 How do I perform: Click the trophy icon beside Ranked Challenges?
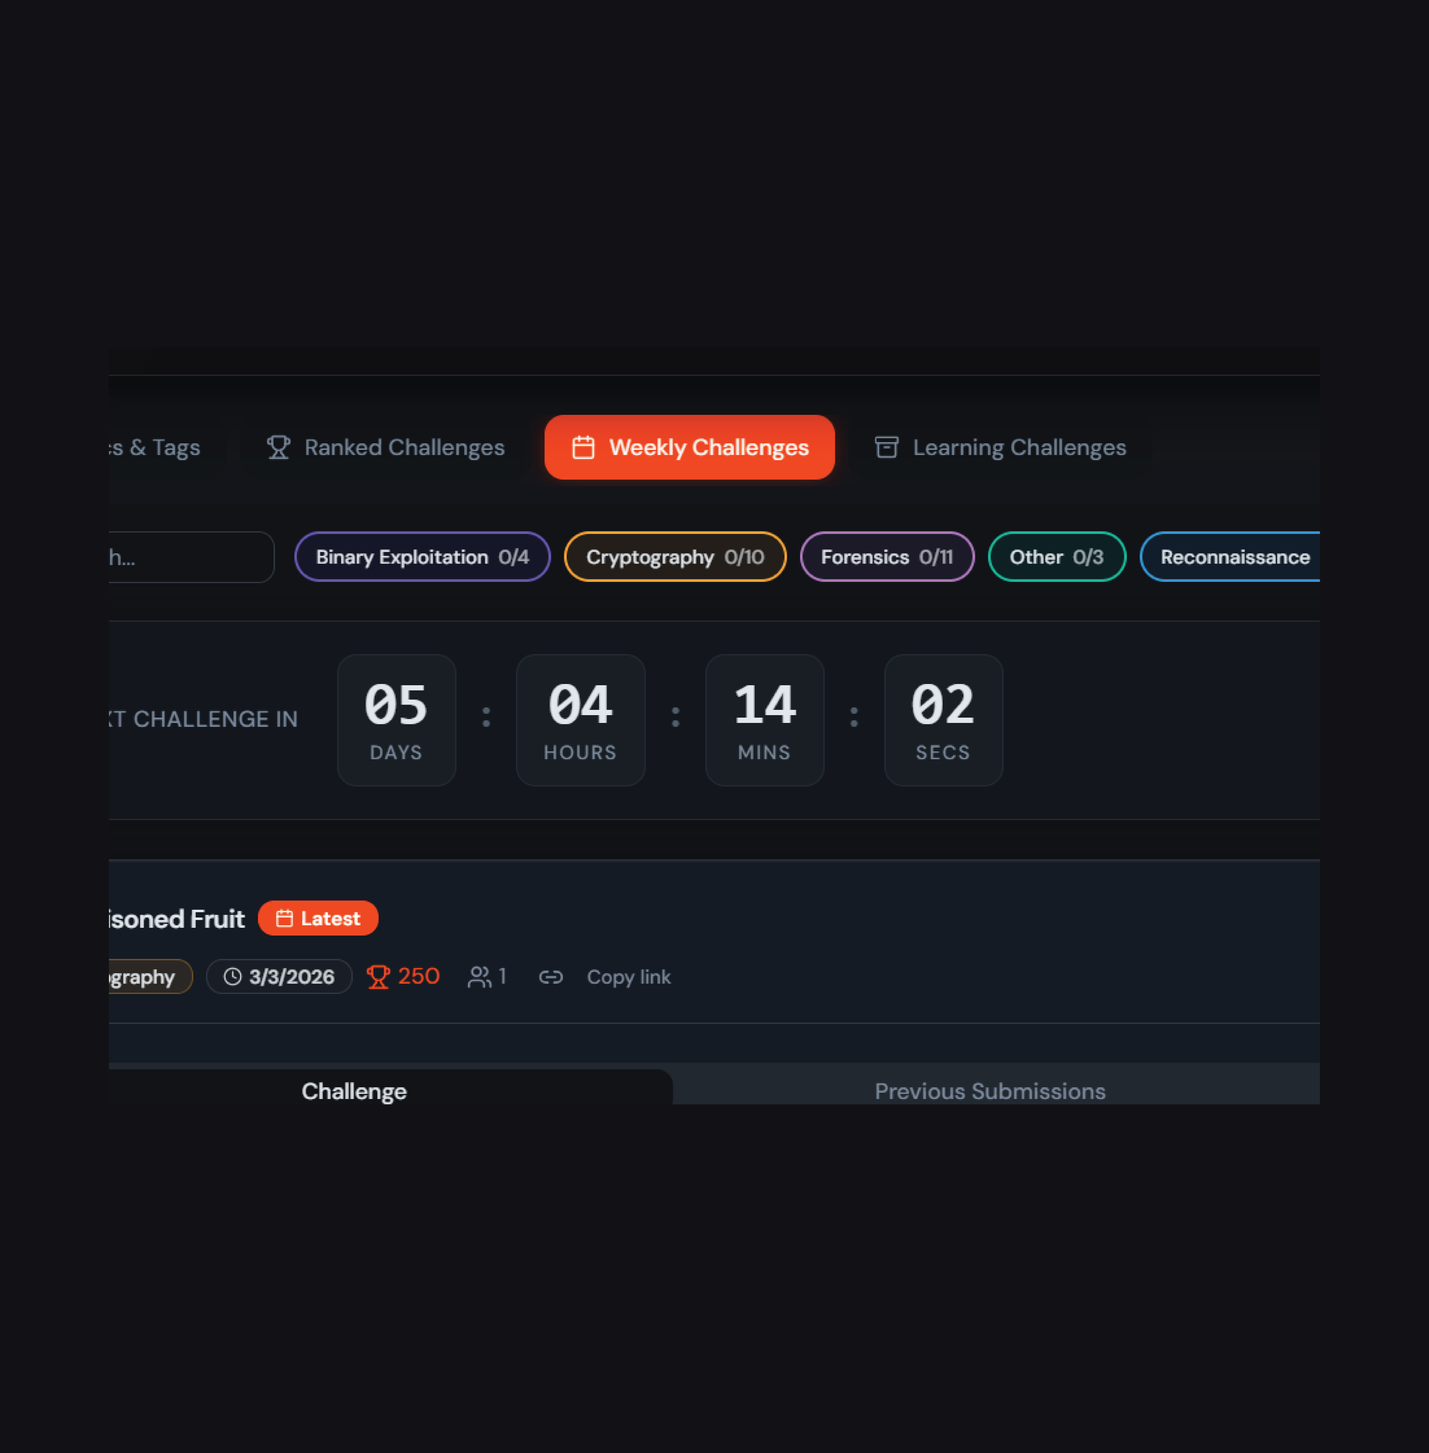click(x=279, y=447)
